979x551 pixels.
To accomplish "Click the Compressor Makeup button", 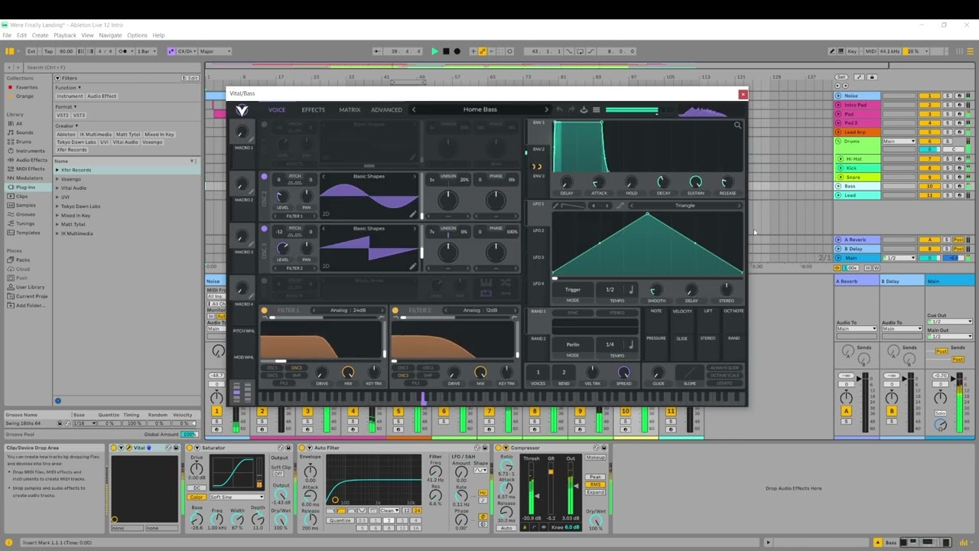I will (x=595, y=458).
